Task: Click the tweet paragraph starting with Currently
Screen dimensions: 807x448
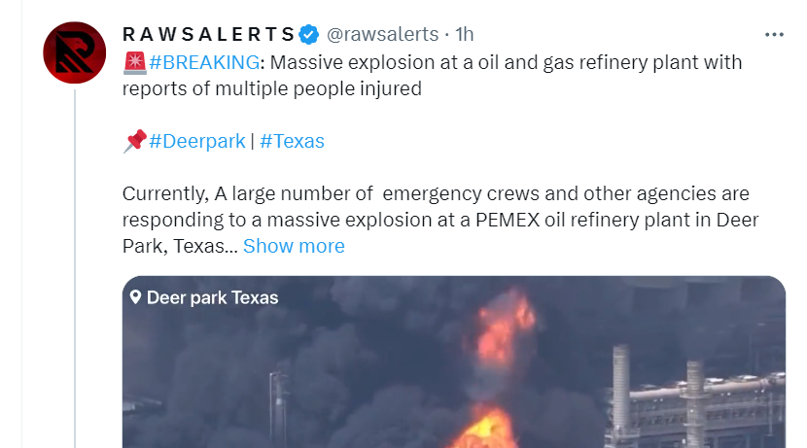Action: pos(440,220)
